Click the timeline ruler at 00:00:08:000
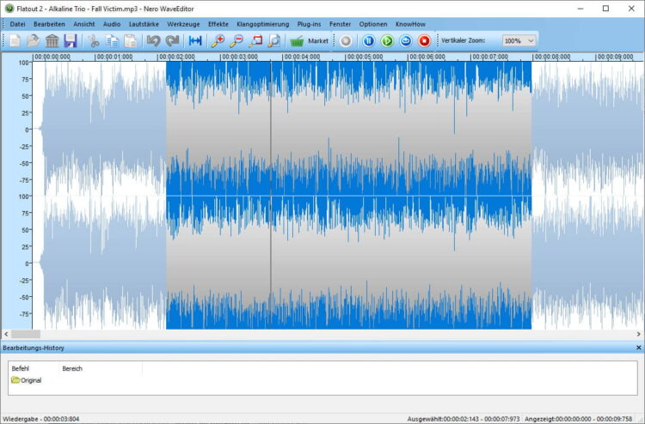 [x=551, y=57]
